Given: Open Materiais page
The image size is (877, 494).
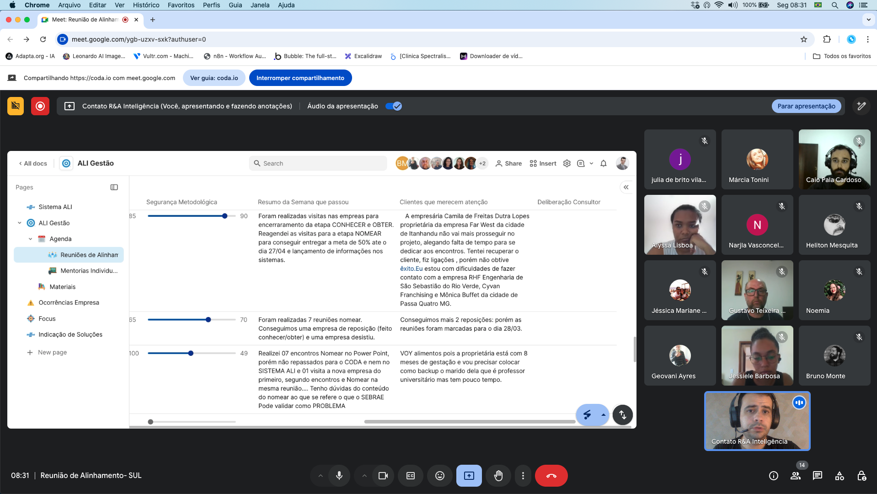Looking at the screenshot, I should pos(62,287).
